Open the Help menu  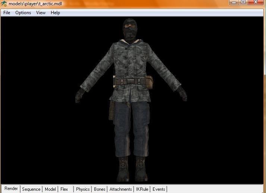click(55, 13)
